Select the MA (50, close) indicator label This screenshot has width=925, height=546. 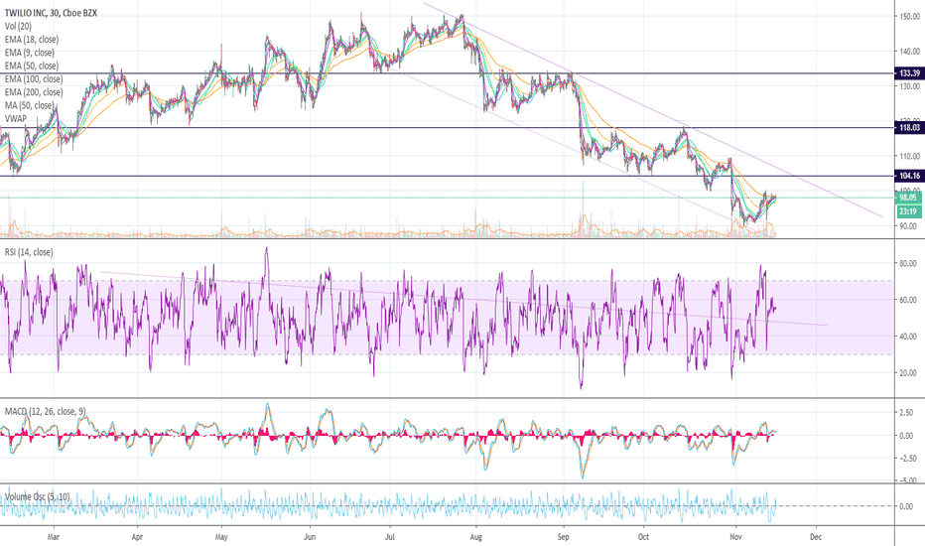coord(30,105)
